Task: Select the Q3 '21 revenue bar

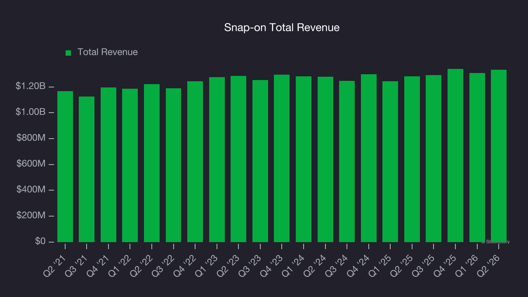Action: click(x=87, y=169)
